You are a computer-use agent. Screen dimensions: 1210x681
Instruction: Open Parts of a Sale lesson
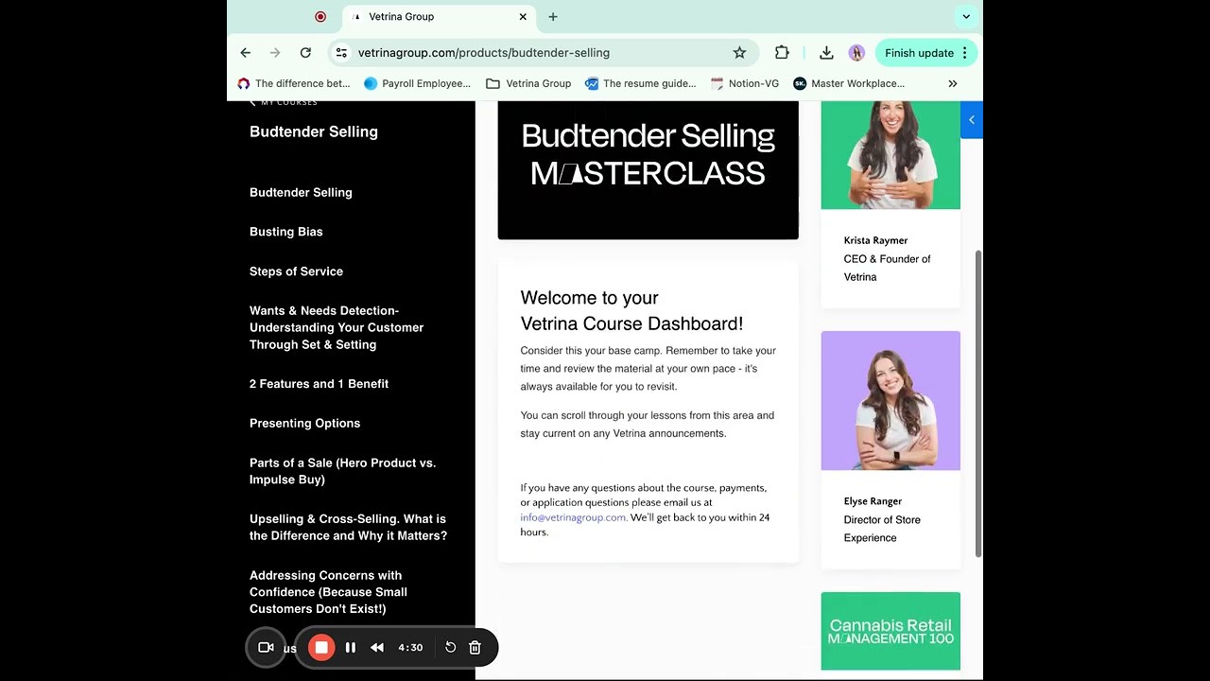click(342, 471)
